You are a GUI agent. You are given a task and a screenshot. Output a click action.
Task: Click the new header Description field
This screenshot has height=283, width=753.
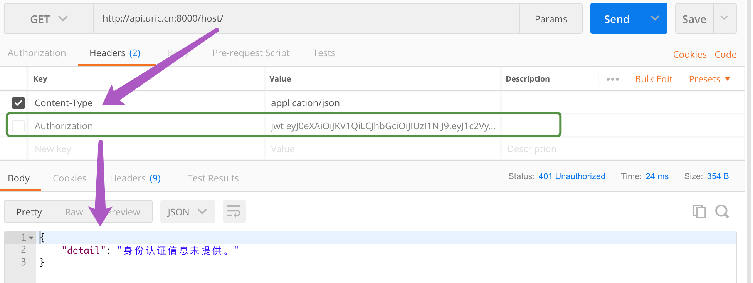pos(622,149)
